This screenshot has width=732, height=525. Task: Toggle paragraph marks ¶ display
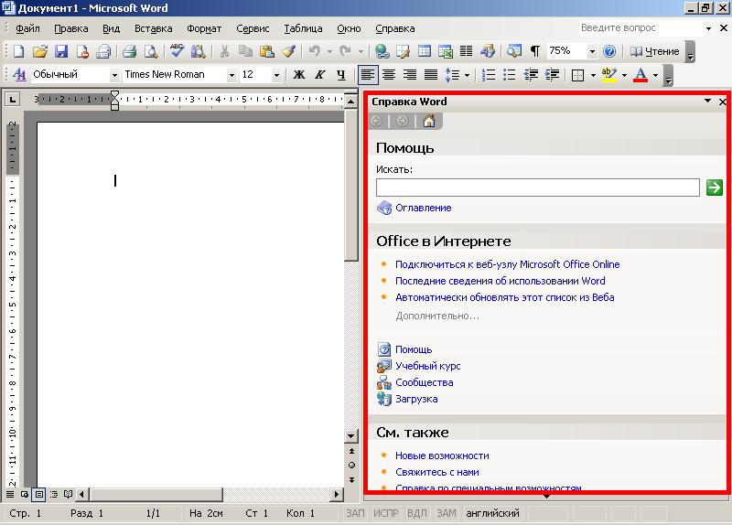point(535,51)
